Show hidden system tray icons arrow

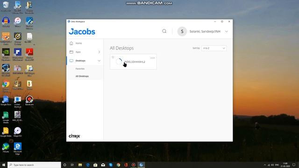265,165
